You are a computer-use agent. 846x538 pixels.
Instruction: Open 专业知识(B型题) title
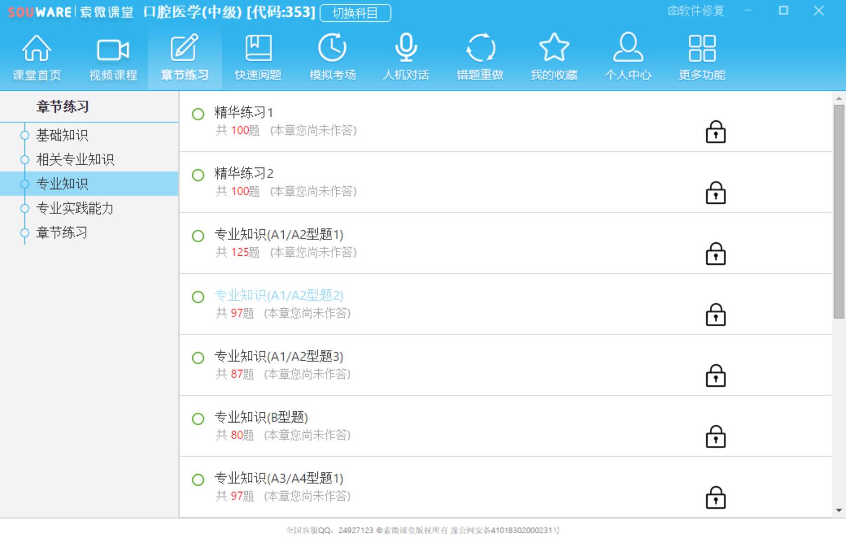click(x=261, y=417)
